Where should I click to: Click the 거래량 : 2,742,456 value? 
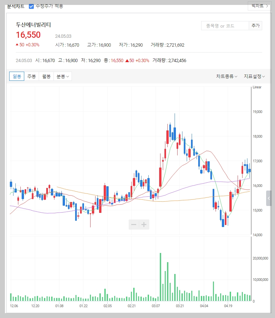(x=169, y=60)
